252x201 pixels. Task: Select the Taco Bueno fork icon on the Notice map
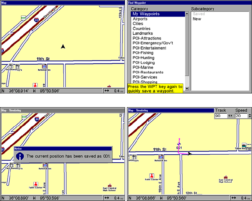click(11, 165)
